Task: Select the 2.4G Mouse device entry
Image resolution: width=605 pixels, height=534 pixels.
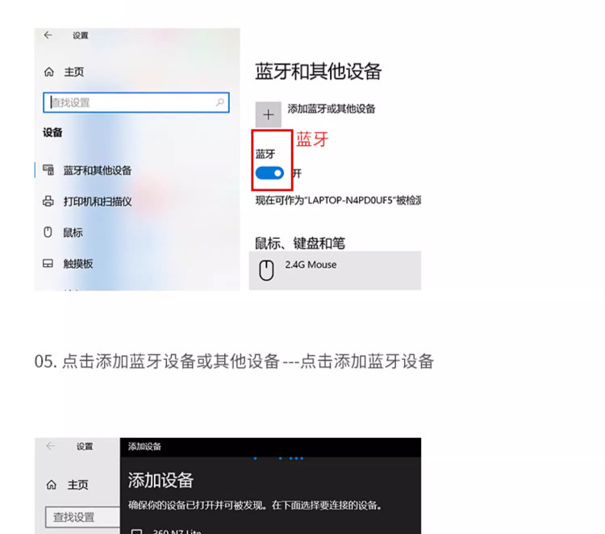Action: [x=335, y=270]
